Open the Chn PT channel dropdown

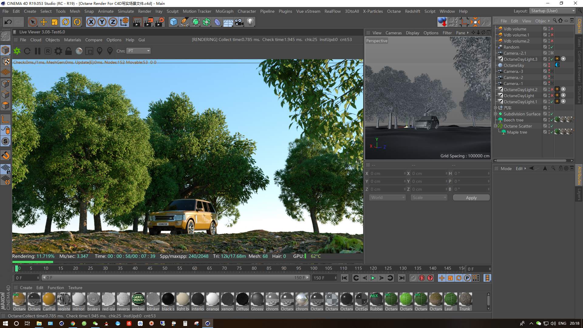click(139, 51)
